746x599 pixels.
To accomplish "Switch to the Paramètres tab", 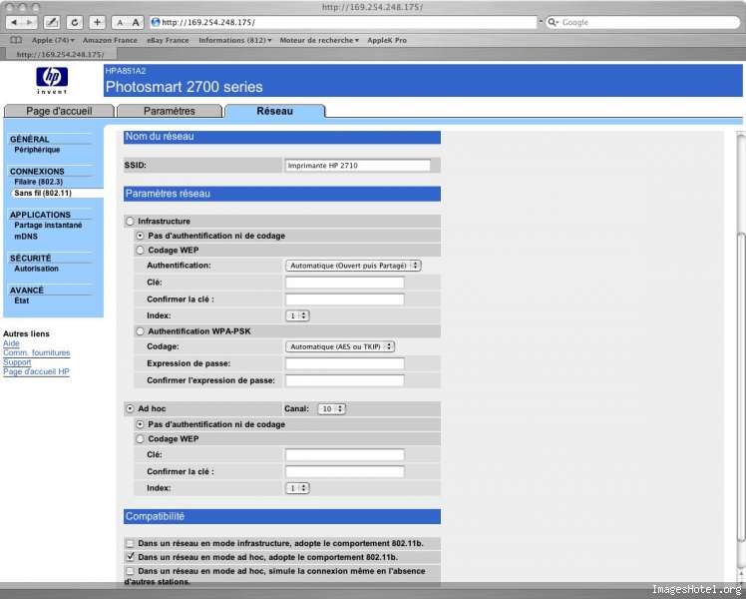I will tap(169, 111).
